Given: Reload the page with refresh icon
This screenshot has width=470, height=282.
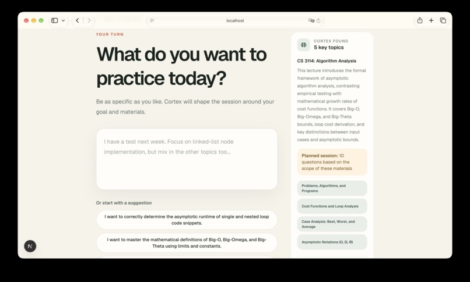Looking at the screenshot, I should 318,20.
